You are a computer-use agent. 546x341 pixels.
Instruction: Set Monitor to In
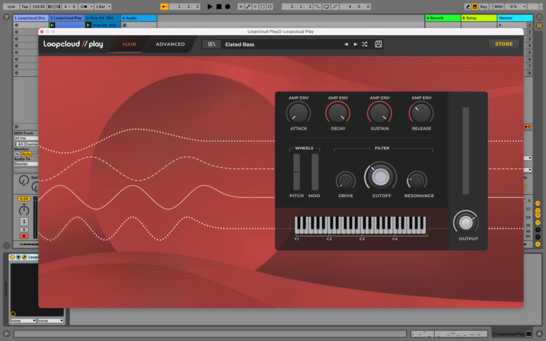(x=17, y=154)
